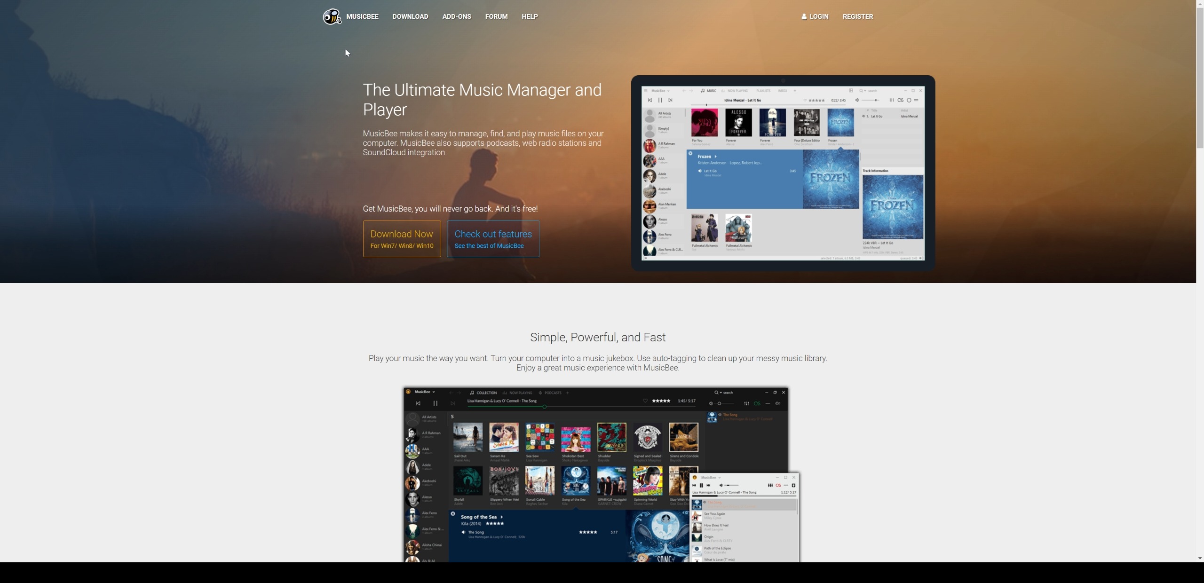
Task: Visit the FORUM nav item
Action: point(496,16)
